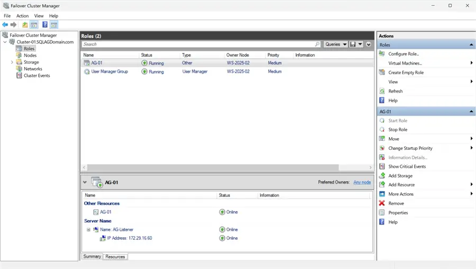Open the Queries dropdown
476x269 pixels.
coord(335,44)
